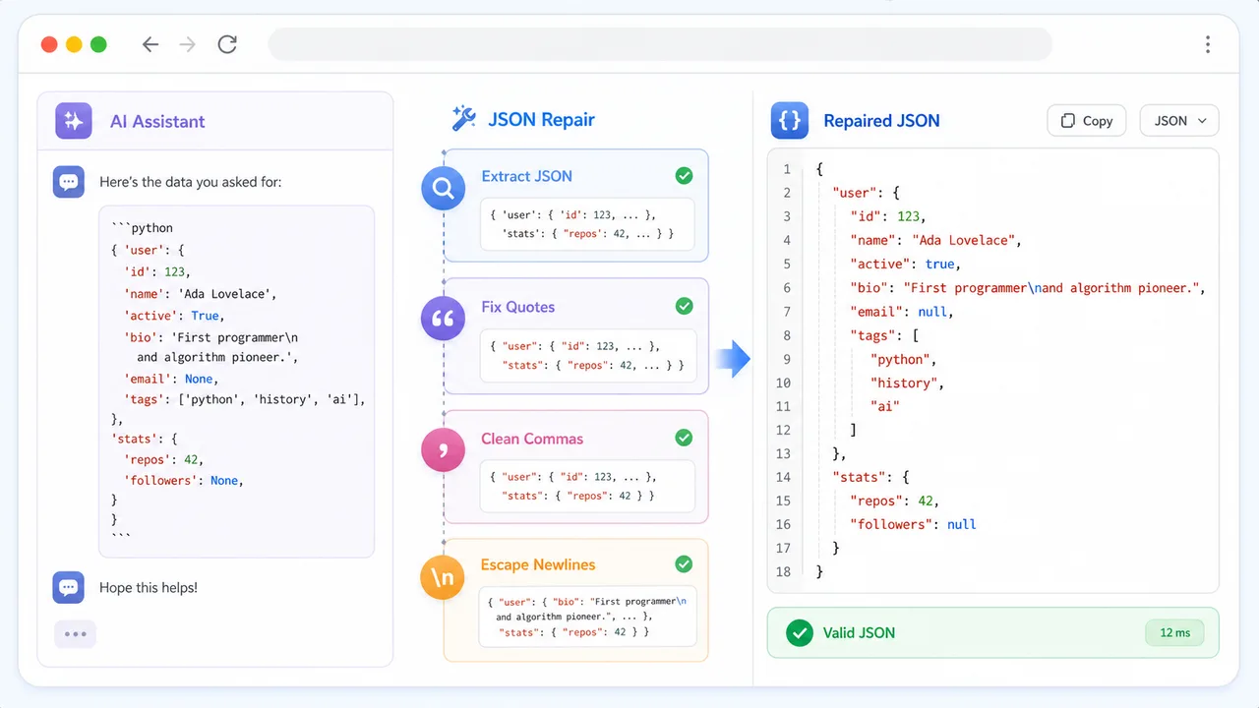
Task: Click "python" tag in repaired output
Action: (904, 359)
